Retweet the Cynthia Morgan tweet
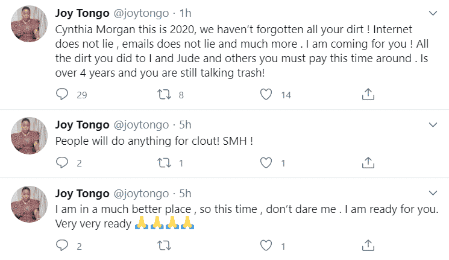Image resolution: width=449 pixels, height=260 pixels. (x=165, y=94)
